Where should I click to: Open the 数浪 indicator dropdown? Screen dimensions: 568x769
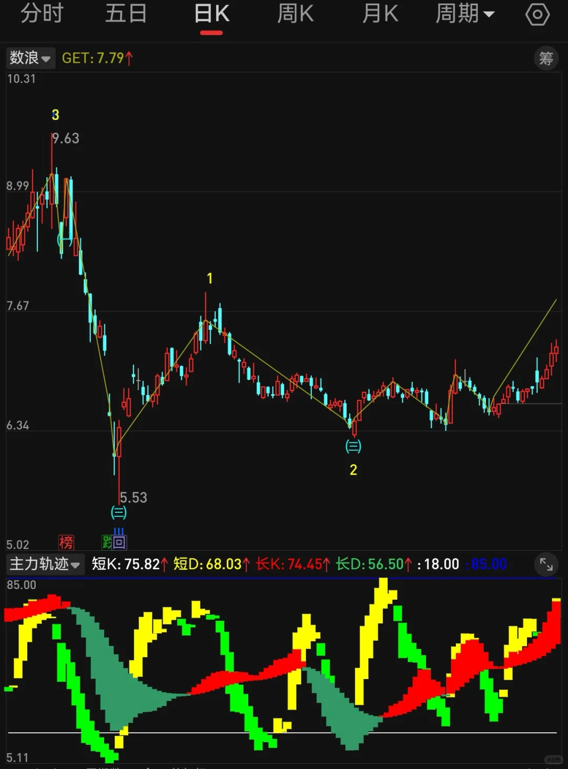[31, 58]
